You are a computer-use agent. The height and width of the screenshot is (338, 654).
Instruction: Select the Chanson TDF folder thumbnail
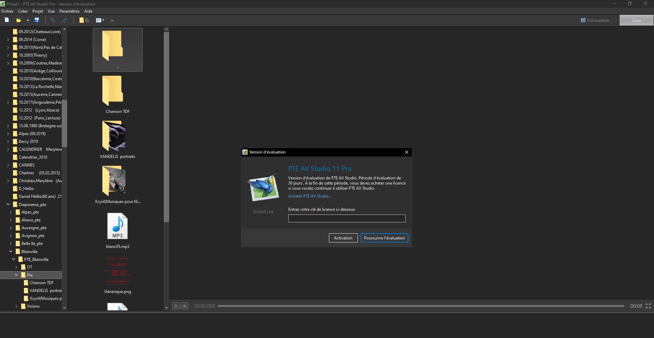(118, 95)
